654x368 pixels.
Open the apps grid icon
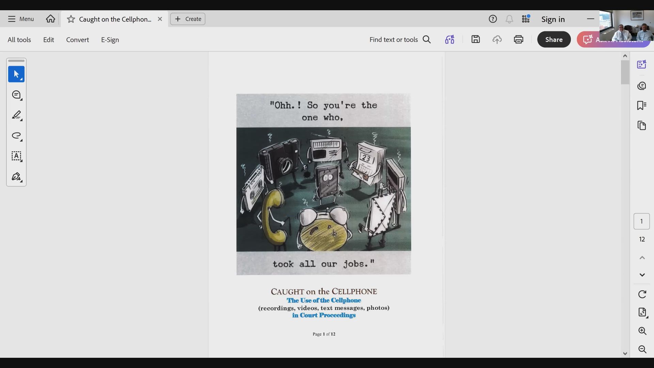526,19
